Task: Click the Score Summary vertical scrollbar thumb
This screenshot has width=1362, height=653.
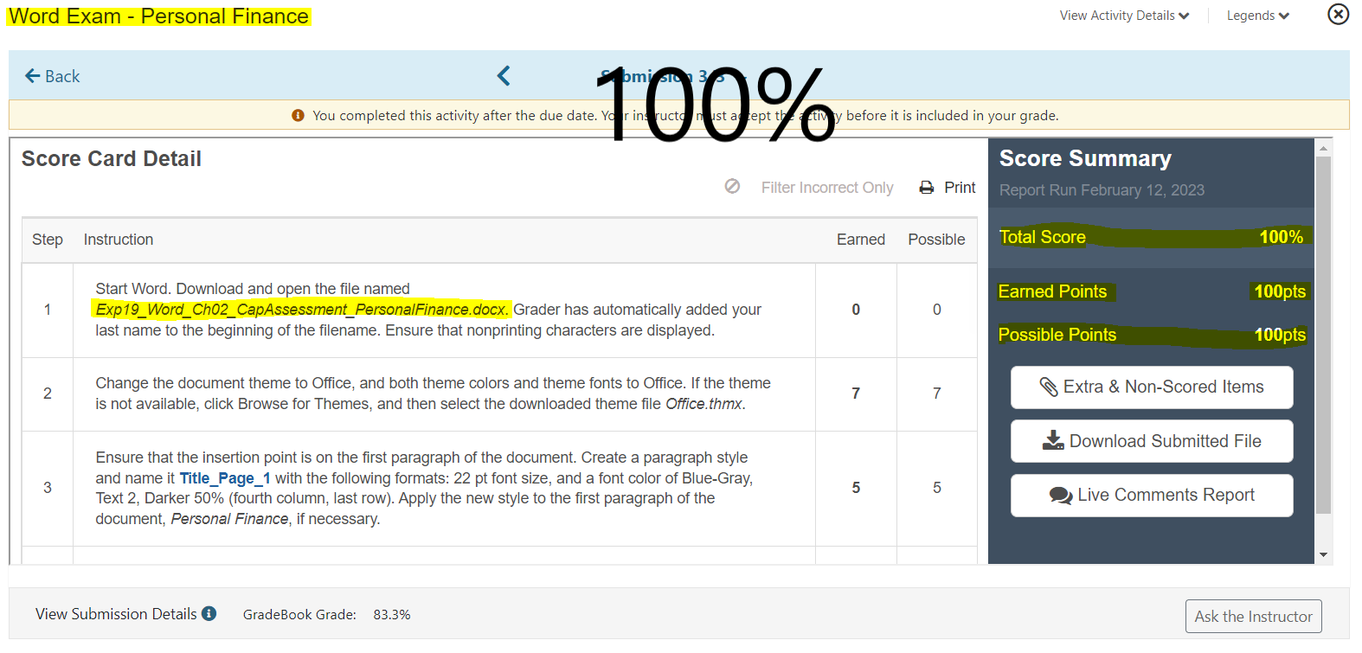Action: point(1323,335)
